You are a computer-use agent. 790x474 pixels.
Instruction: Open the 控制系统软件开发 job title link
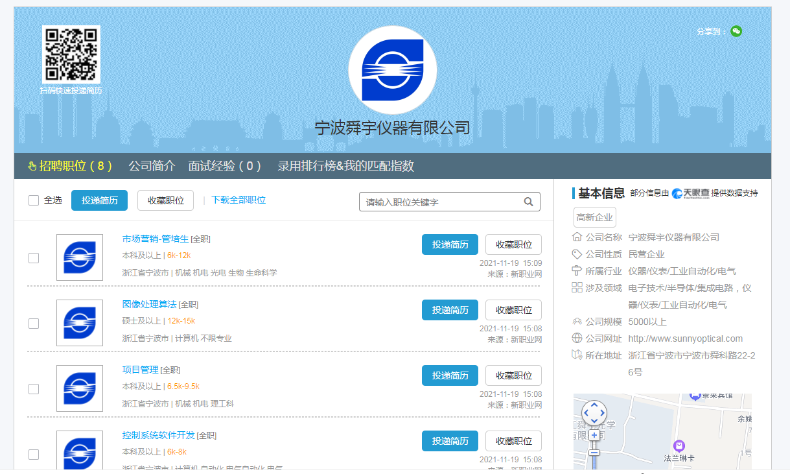[158, 435]
